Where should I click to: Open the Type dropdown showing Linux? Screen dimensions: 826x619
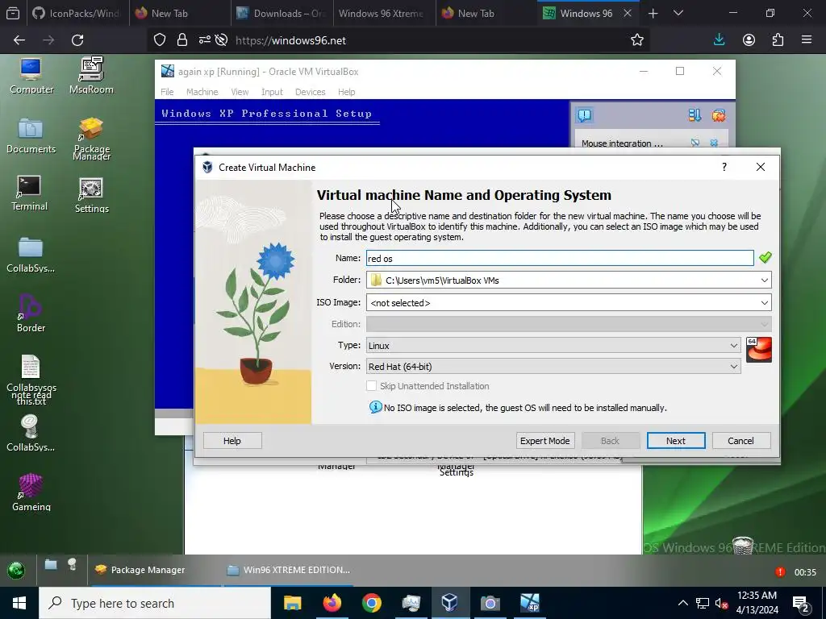point(553,345)
